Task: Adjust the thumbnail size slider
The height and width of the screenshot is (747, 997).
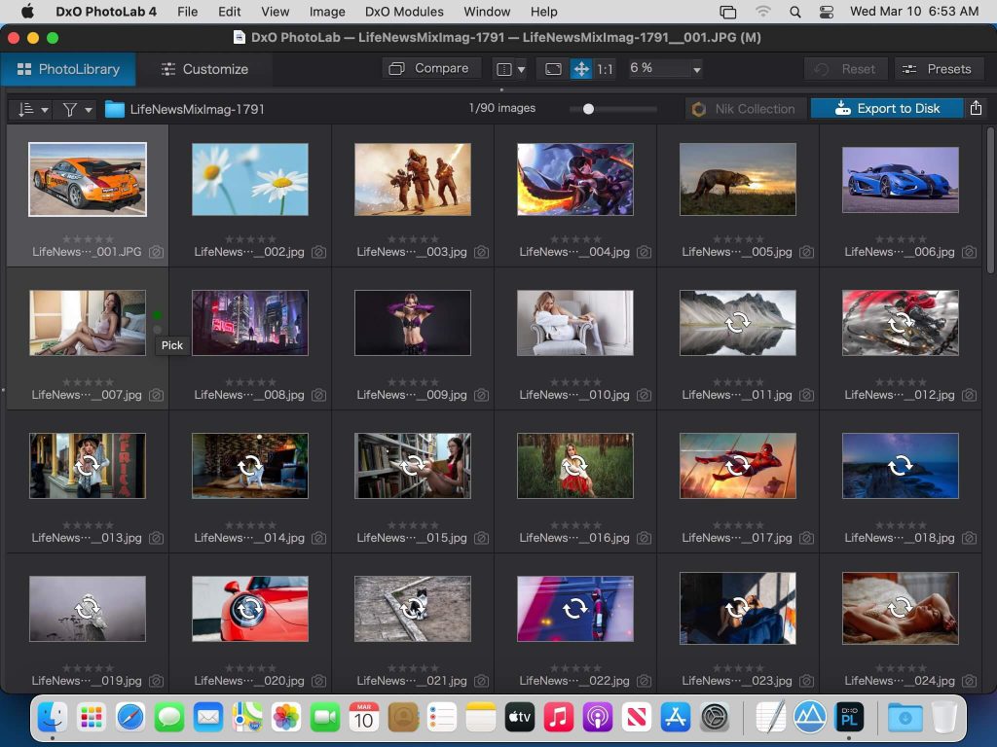Action: pos(587,110)
